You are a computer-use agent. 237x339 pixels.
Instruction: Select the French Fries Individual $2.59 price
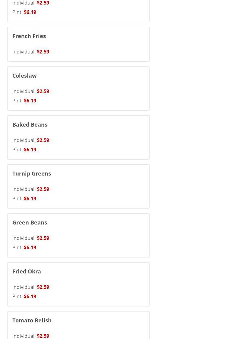point(43,52)
